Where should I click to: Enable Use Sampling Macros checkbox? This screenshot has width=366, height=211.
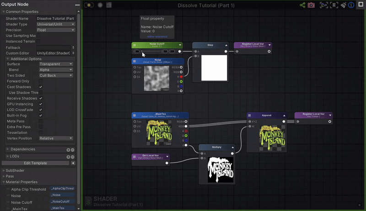[x=38, y=36]
